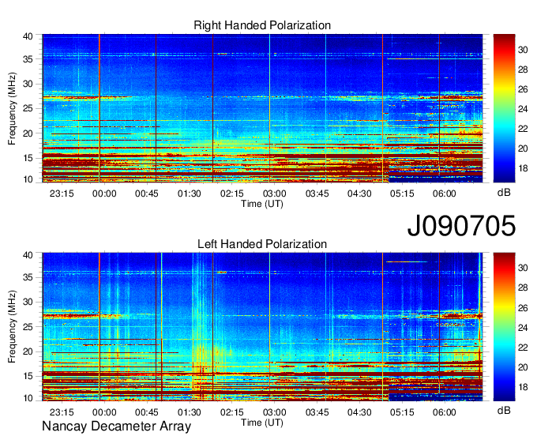This screenshot has height=436, width=537.
Task: Click the 26 dB tick on Left Handed colorbar
Action: point(523,308)
